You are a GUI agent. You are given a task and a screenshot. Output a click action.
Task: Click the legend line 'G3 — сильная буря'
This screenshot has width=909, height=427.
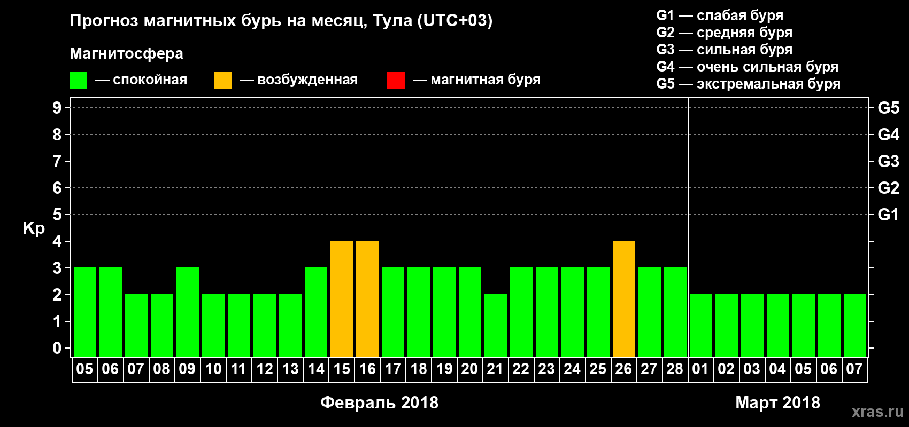724,50
